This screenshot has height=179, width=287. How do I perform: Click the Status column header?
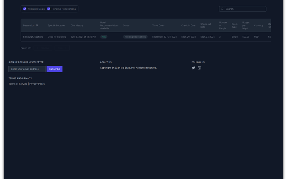tap(126, 25)
